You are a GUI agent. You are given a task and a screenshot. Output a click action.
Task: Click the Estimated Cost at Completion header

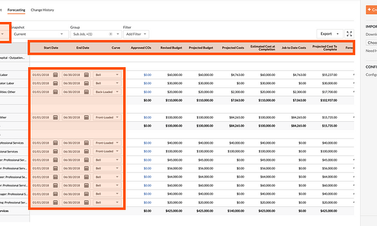263,48
